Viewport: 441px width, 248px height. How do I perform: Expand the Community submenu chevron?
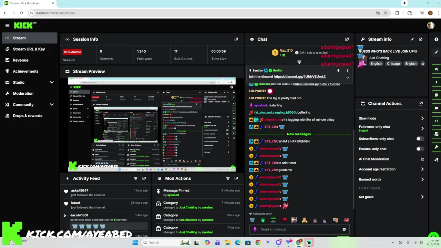pos(52,104)
